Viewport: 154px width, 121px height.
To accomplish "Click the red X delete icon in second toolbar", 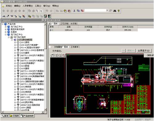I will (24, 16).
